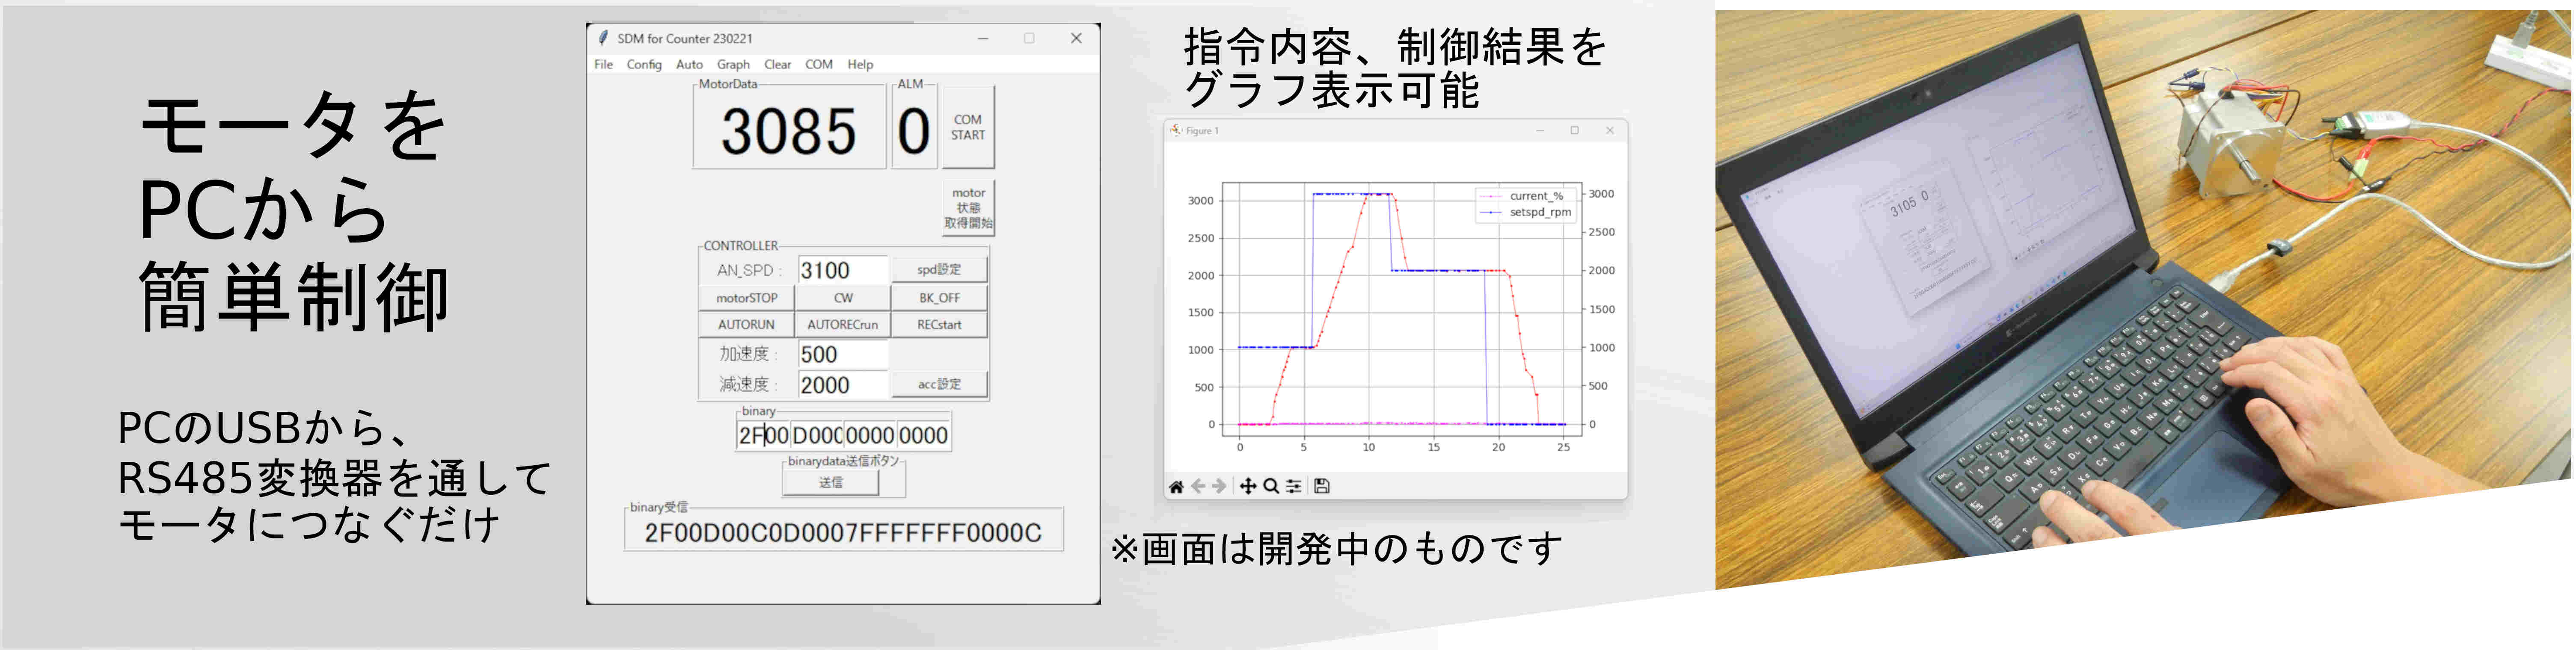Screen dimensions: 2576x650
Task: Click the Figure 1 window title icon
Action: (1176, 130)
